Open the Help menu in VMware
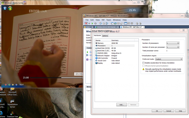Viewport: 189px width, 118px height. (x=124, y=20)
